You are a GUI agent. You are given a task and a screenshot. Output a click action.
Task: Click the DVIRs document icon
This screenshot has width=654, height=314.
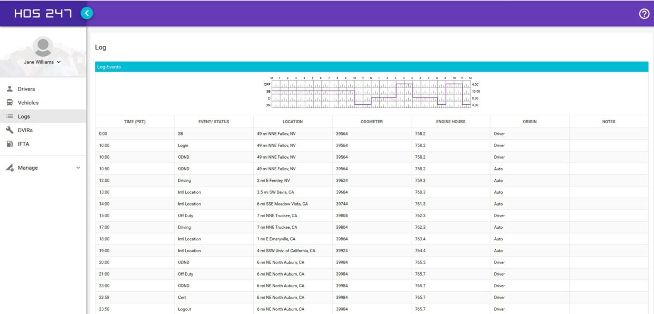[9, 130]
